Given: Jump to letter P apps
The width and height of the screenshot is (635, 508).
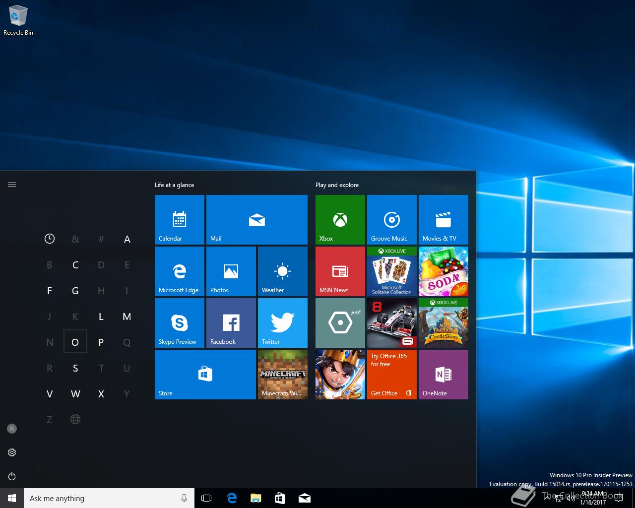Looking at the screenshot, I should (101, 342).
